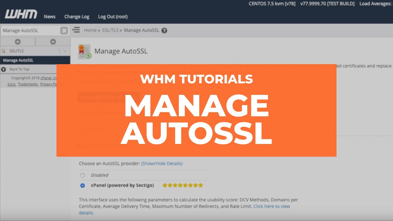Clear the Manage AutoSSL search box
The height and width of the screenshot is (221, 393).
tap(64, 30)
